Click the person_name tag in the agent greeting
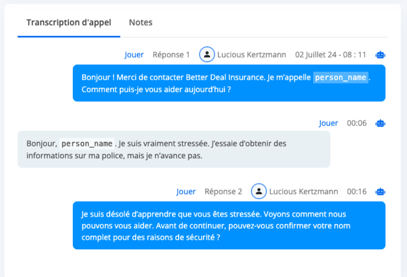The image size is (407, 277). pos(341,77)
